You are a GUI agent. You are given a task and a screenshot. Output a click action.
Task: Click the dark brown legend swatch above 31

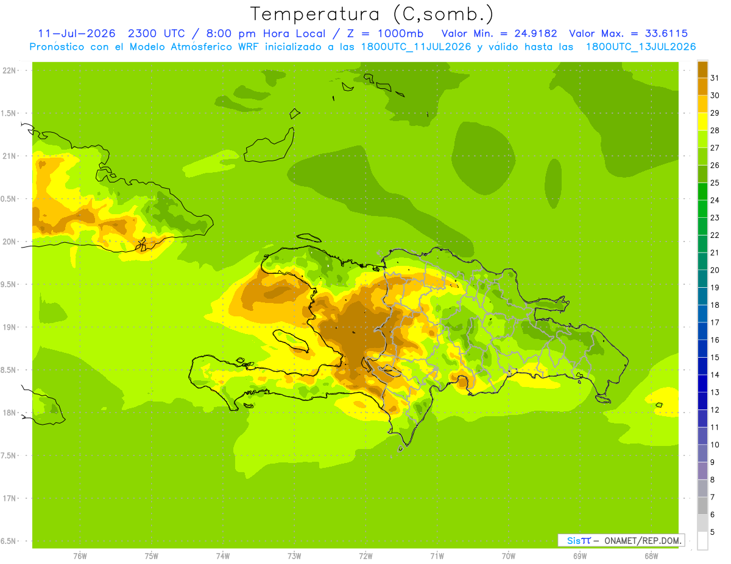pyautogui.click(x=702, y=69)
